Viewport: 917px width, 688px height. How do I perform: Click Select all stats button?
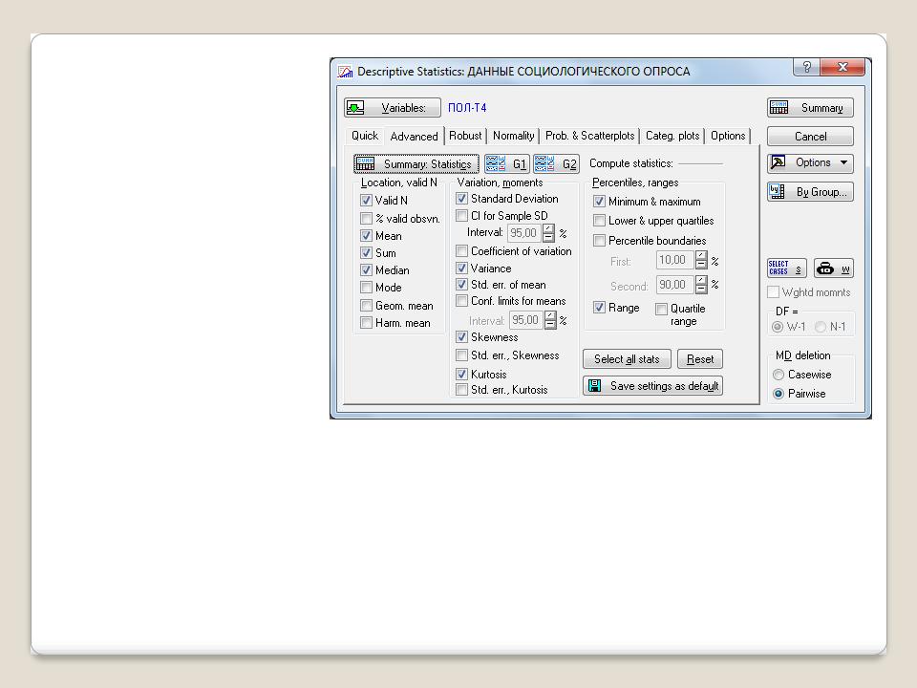(x=627, y=359)
